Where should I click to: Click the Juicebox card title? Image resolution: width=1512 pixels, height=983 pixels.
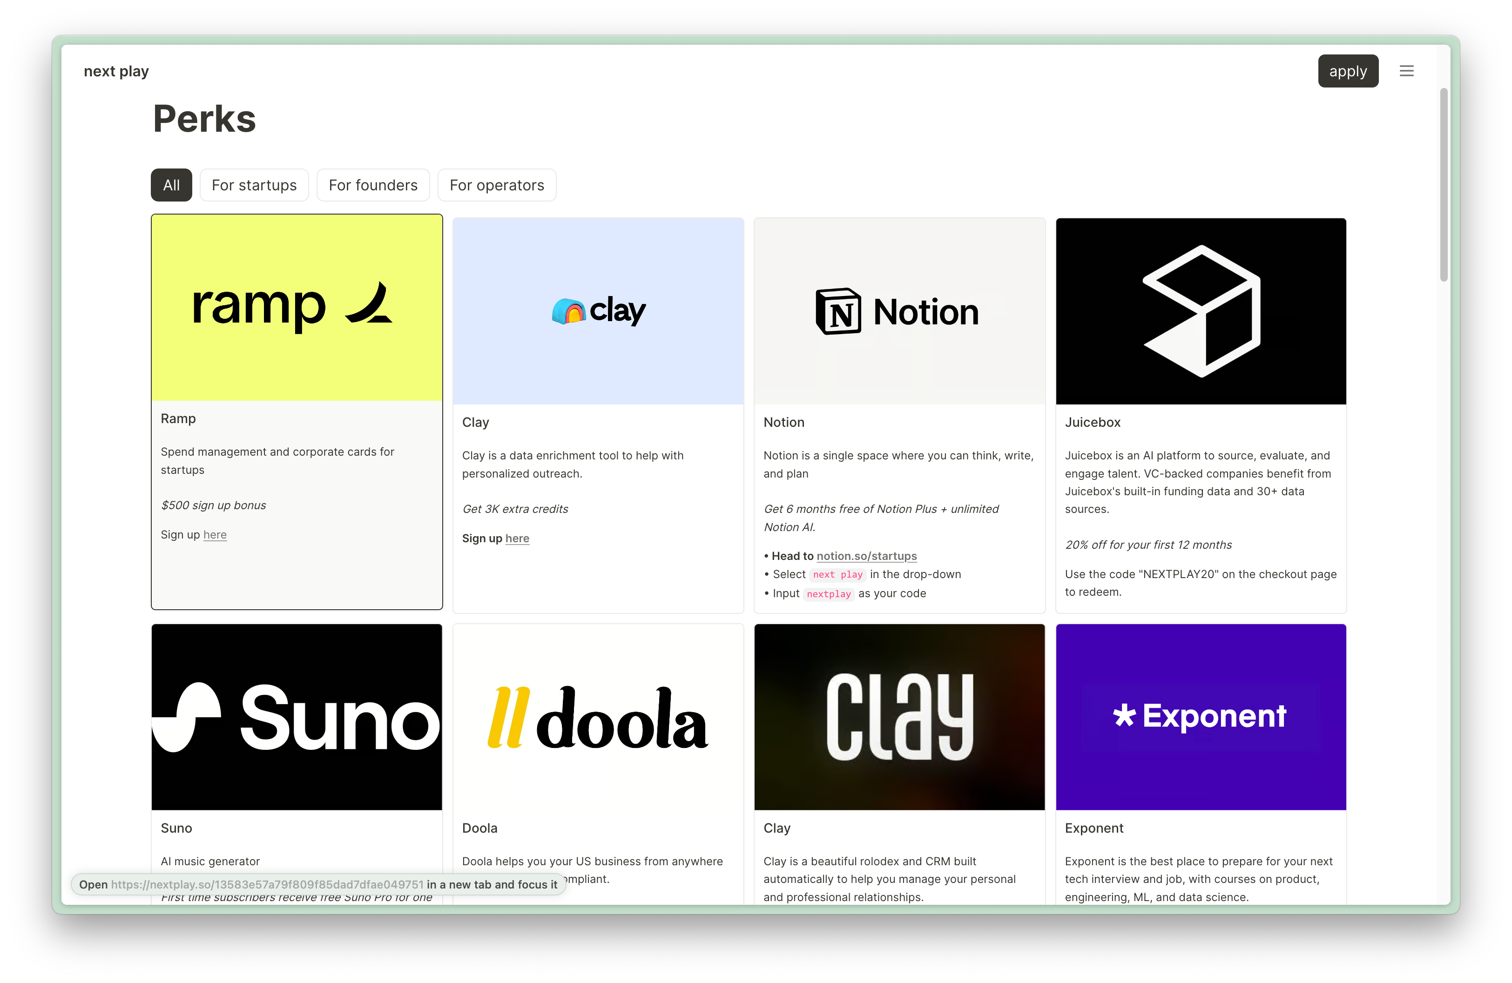click(x=1092, y=422)
